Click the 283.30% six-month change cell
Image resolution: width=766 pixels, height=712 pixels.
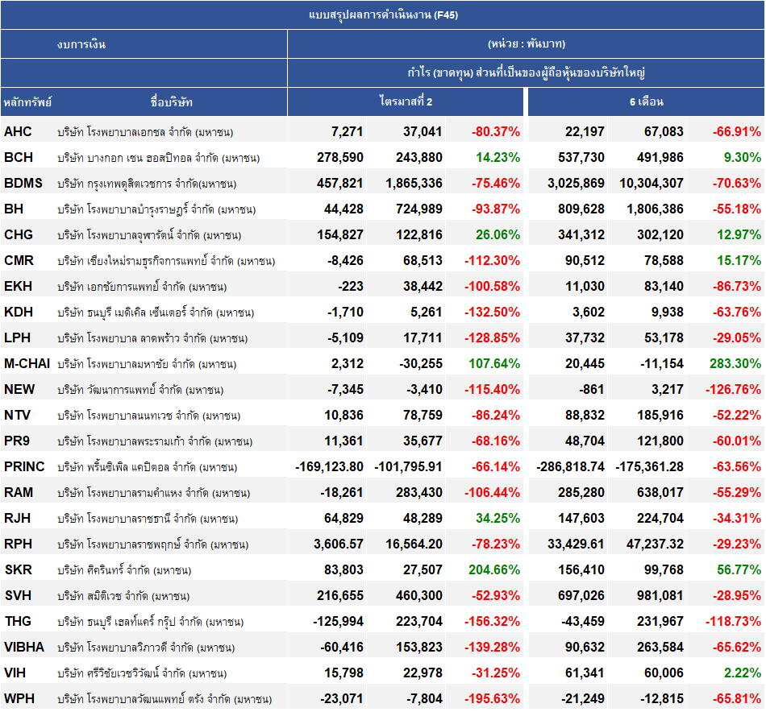(735, 363)
